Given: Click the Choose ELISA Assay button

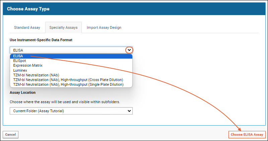Looking at the screenshot, I should [247, 135].
